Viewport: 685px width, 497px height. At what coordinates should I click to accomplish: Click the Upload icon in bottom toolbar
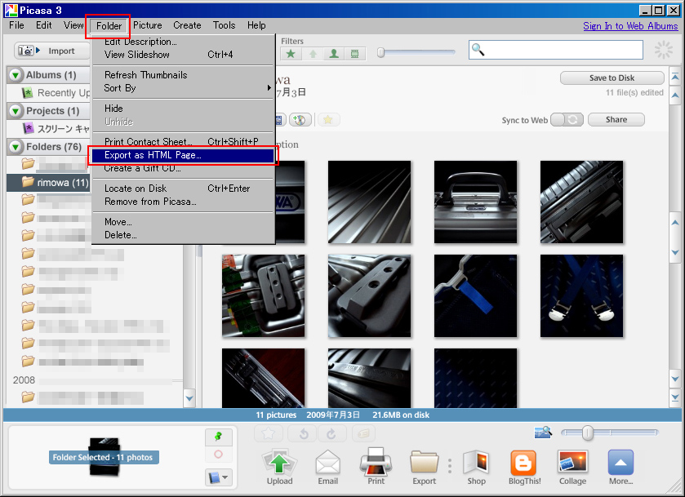(x=279, y=464)
